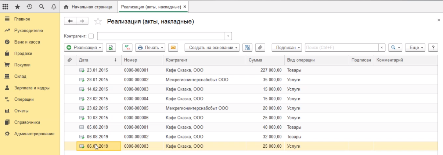Viewport: 443px width, 155px height.
Task: Open notifications bell icon
Action: coord(54,7)
